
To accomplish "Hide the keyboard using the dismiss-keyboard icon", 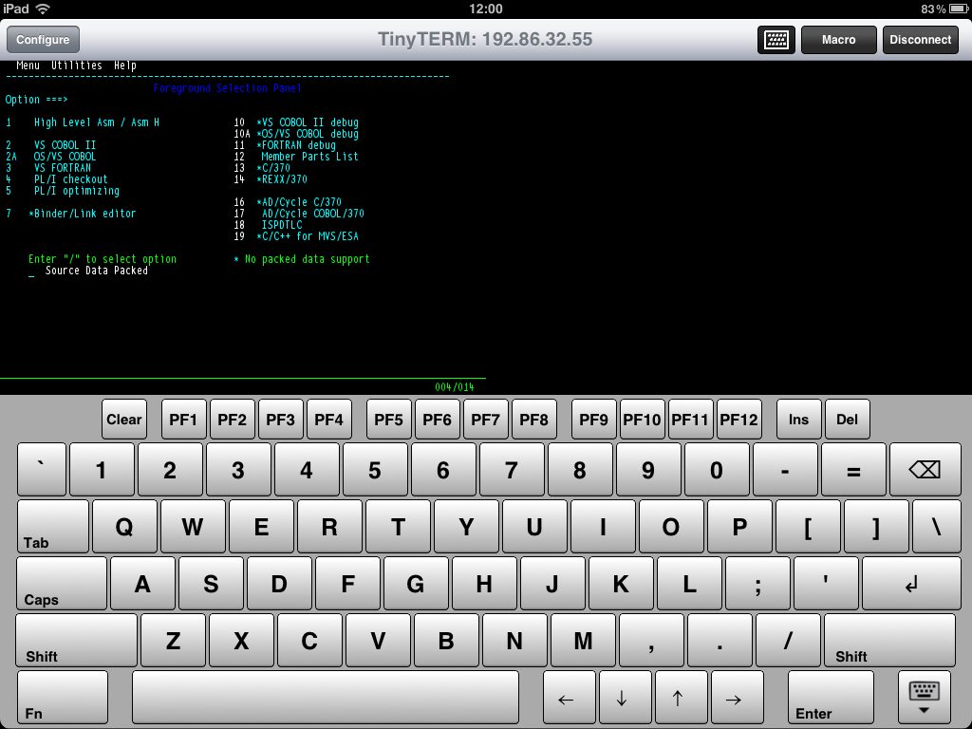I will point(923,698).
